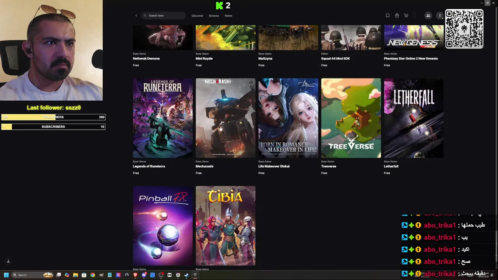Open the MaSzyna title link

click(x=265, y=58)
